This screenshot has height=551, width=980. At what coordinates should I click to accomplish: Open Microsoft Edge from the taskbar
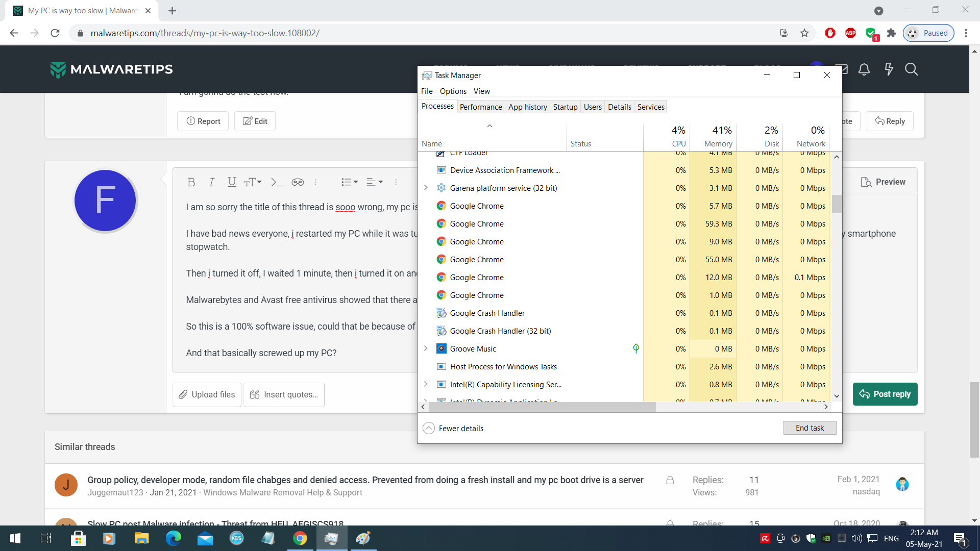[173, 538]
